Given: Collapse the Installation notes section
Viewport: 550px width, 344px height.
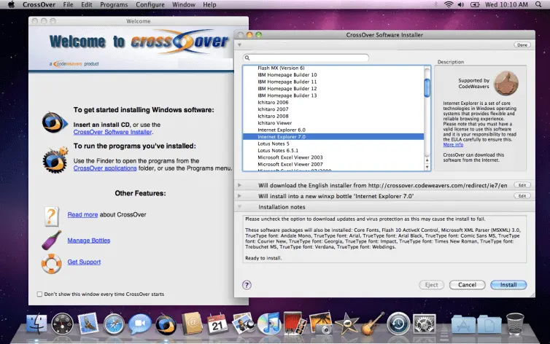Looking at the screenshot, I should click(x=239, y=207).
